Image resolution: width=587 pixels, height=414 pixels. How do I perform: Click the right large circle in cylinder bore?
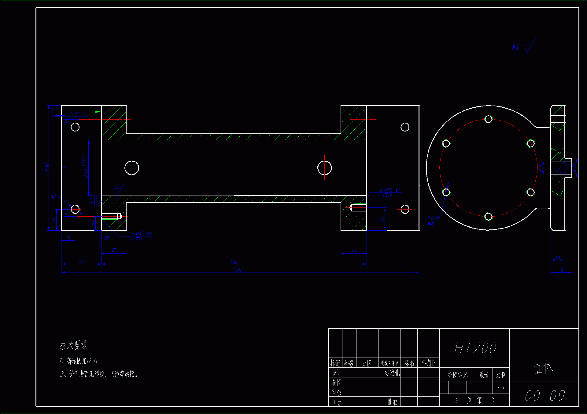click(324, 168)
